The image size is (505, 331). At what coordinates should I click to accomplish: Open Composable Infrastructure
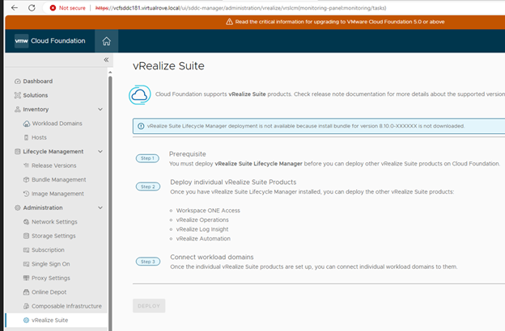tap(66, 306)
